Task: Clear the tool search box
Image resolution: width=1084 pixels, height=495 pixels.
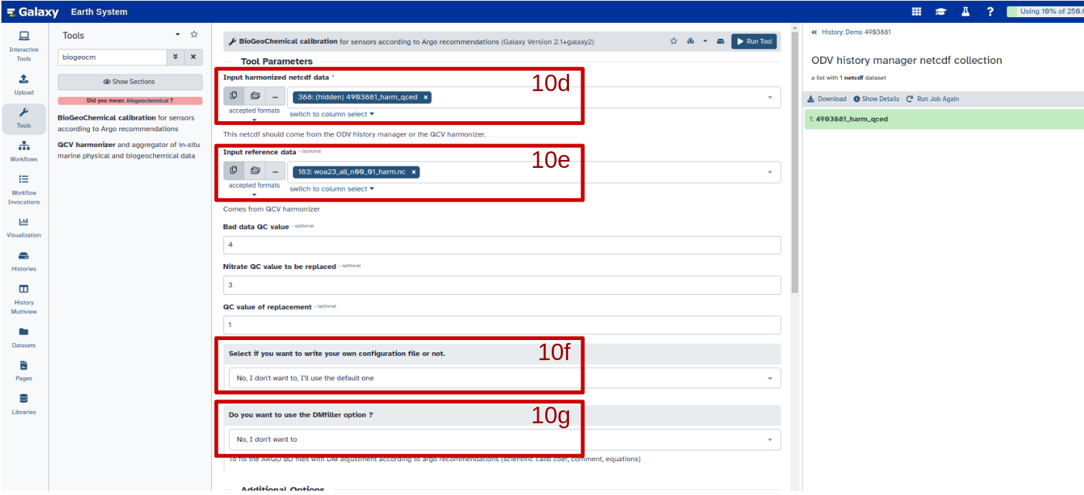Action: (193, 57)
